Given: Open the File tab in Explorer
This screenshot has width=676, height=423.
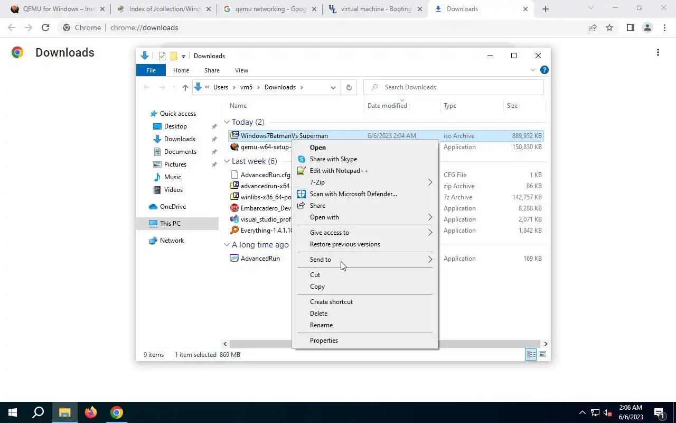Looking at the screenshot, I should 151,70.
